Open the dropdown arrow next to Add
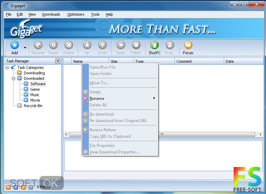 [25, 48]
